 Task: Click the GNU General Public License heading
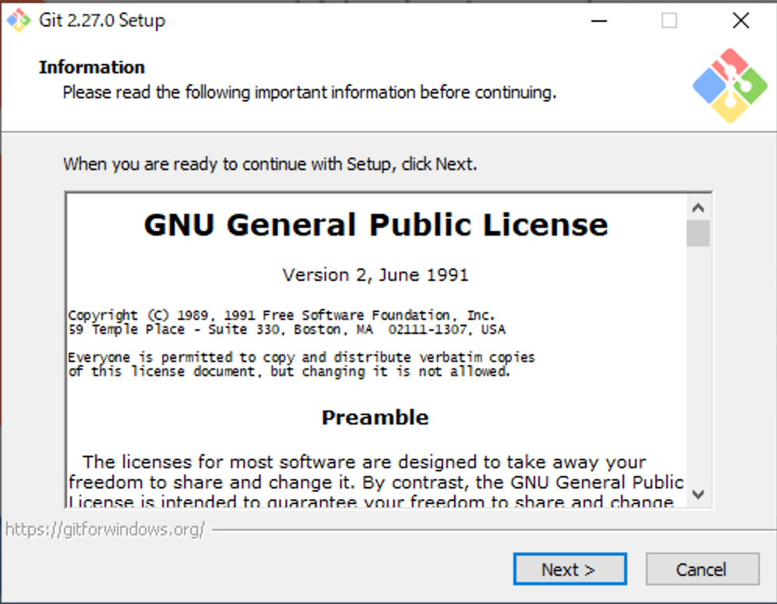(375, 225)
